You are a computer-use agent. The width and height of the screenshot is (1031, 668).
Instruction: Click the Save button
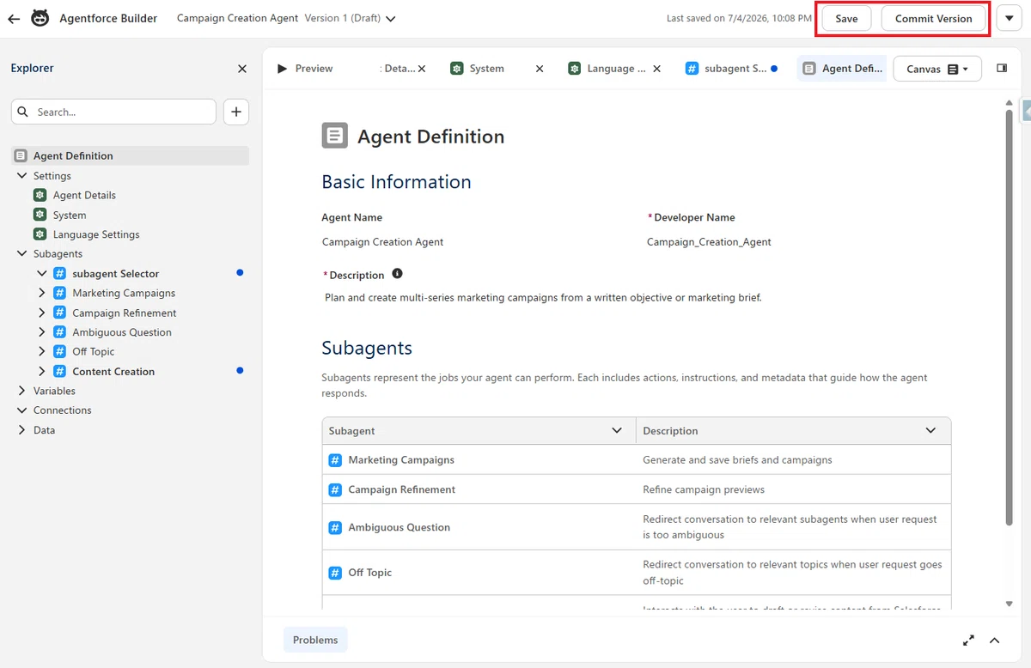tap(846, 18)
